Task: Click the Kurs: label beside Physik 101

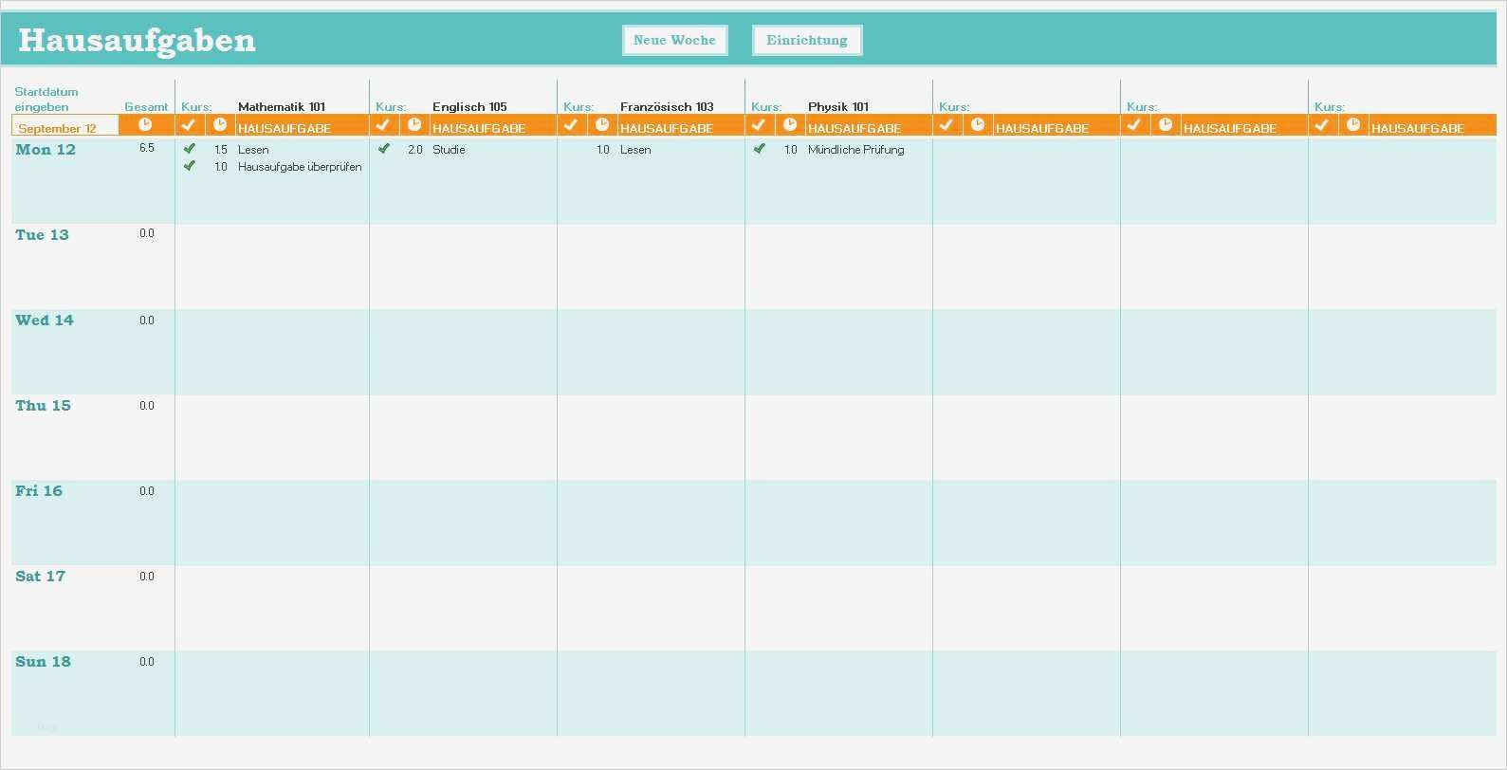Action: click(x=766, y=107)
